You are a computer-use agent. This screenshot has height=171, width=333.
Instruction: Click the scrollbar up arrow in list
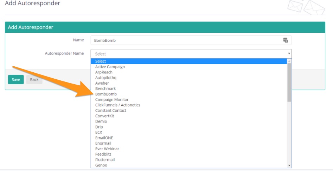[289, 61]
